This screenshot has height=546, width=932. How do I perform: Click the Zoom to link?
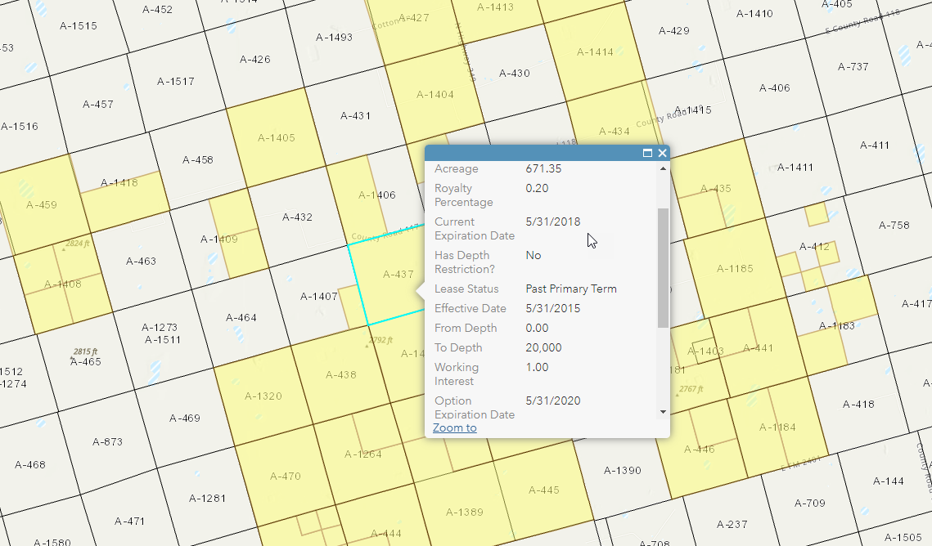tap(454, 427)
